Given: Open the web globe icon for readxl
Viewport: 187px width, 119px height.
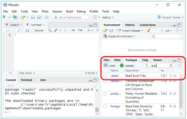Looking at the screenshot, I should (171, 76).
